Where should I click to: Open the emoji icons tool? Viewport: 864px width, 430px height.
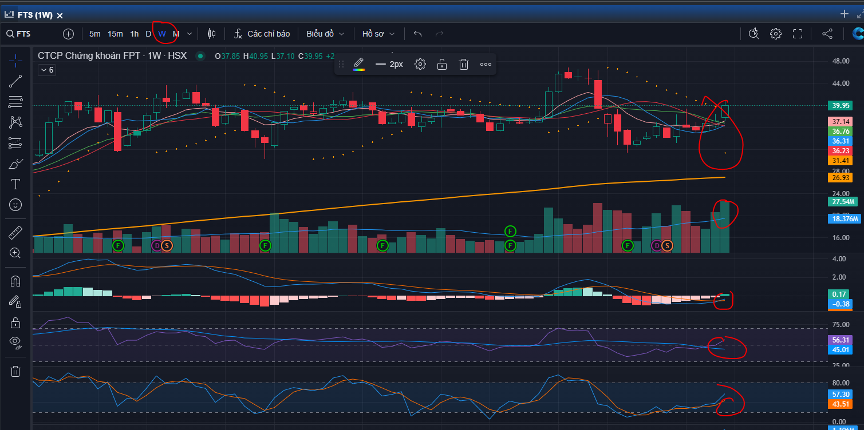click(15, 204)
